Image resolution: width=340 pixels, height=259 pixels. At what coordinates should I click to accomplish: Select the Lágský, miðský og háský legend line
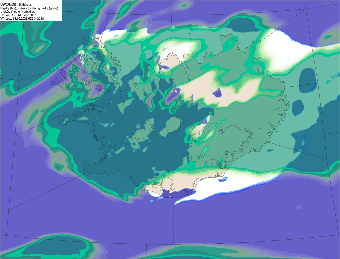pos(30,8)
